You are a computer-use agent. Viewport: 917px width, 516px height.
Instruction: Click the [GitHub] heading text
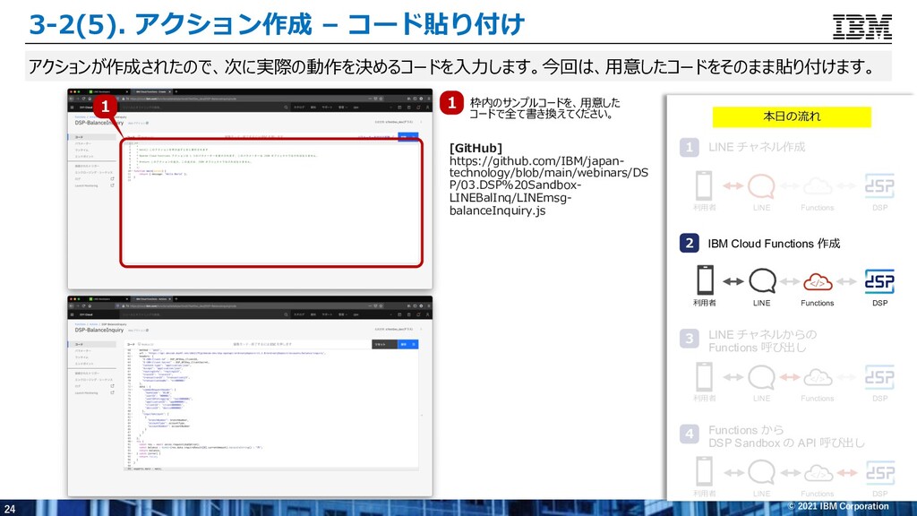coord(476,148)
